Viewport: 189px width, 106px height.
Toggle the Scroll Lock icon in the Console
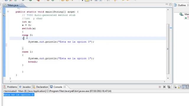coord(179,87)
